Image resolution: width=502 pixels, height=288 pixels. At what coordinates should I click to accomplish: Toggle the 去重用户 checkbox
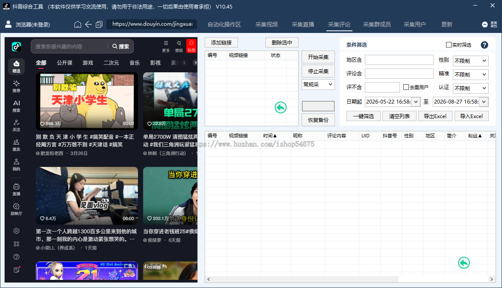click(406, 87)
